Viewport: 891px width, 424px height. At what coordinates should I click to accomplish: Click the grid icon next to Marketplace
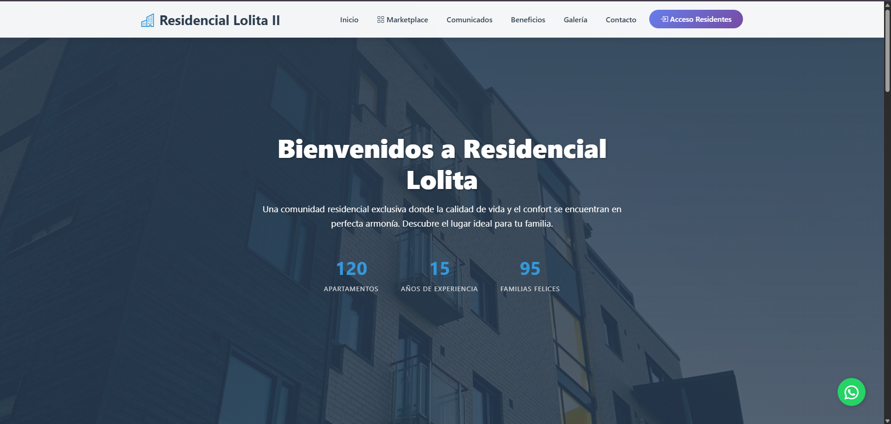click(381, 20)
